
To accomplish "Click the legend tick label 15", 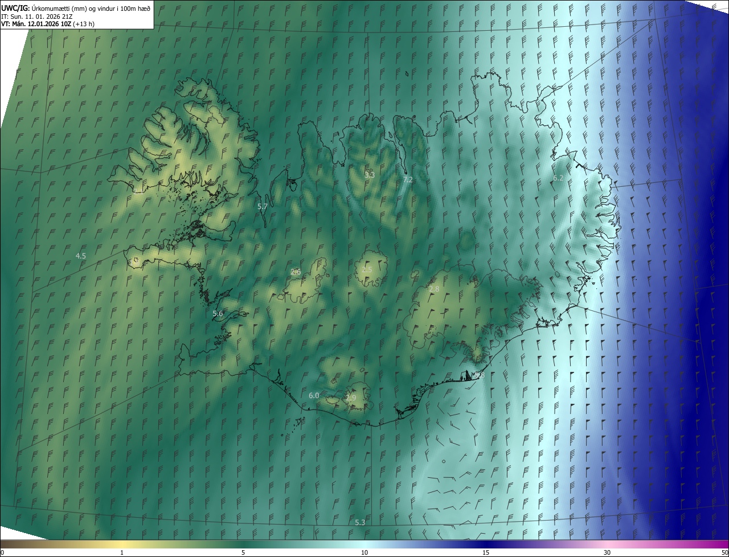I will pyautogui.click(x=486, y=552).
